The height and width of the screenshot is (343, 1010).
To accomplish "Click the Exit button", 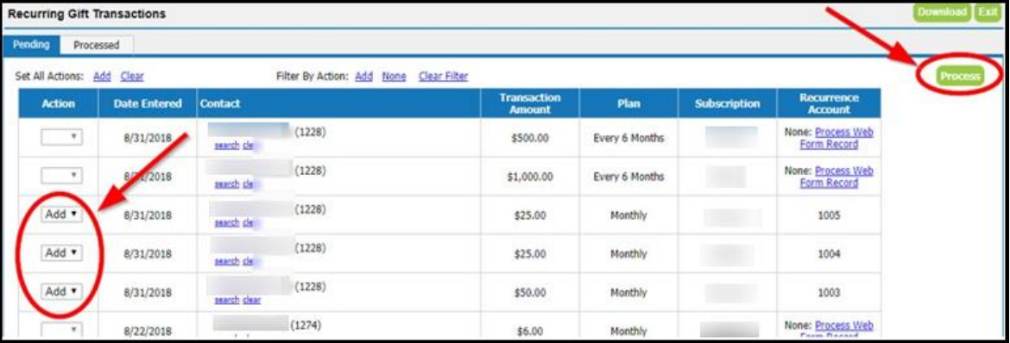I will click(988, 12).
